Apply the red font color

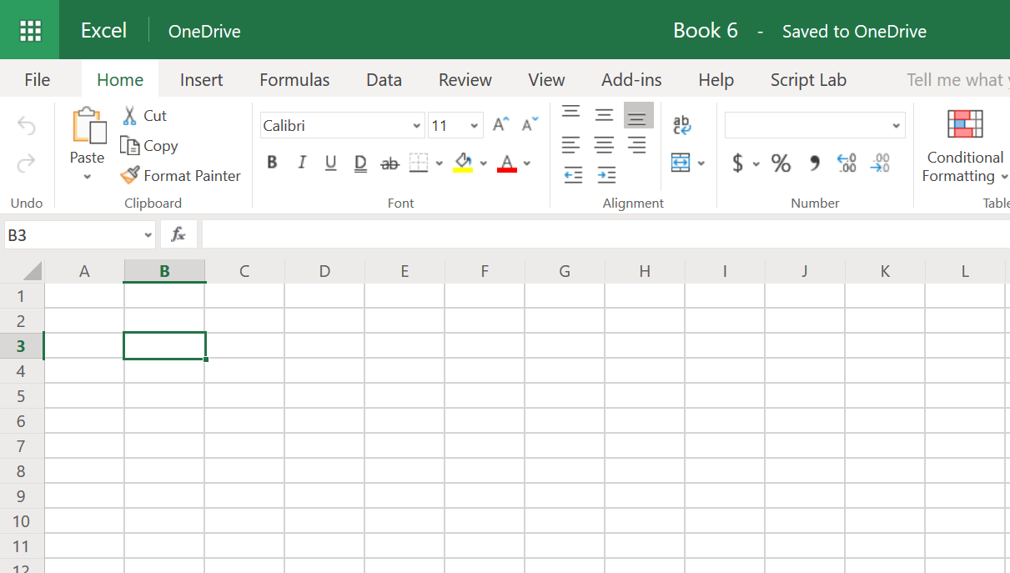point(507,163)
